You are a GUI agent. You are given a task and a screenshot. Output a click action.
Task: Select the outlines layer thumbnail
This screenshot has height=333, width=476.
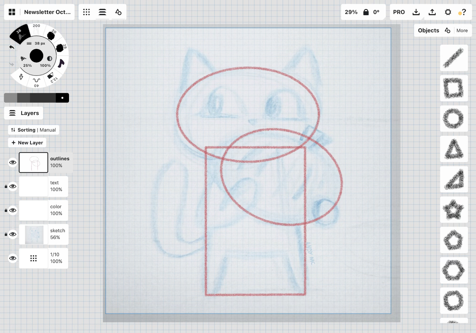tap(33, 162)
